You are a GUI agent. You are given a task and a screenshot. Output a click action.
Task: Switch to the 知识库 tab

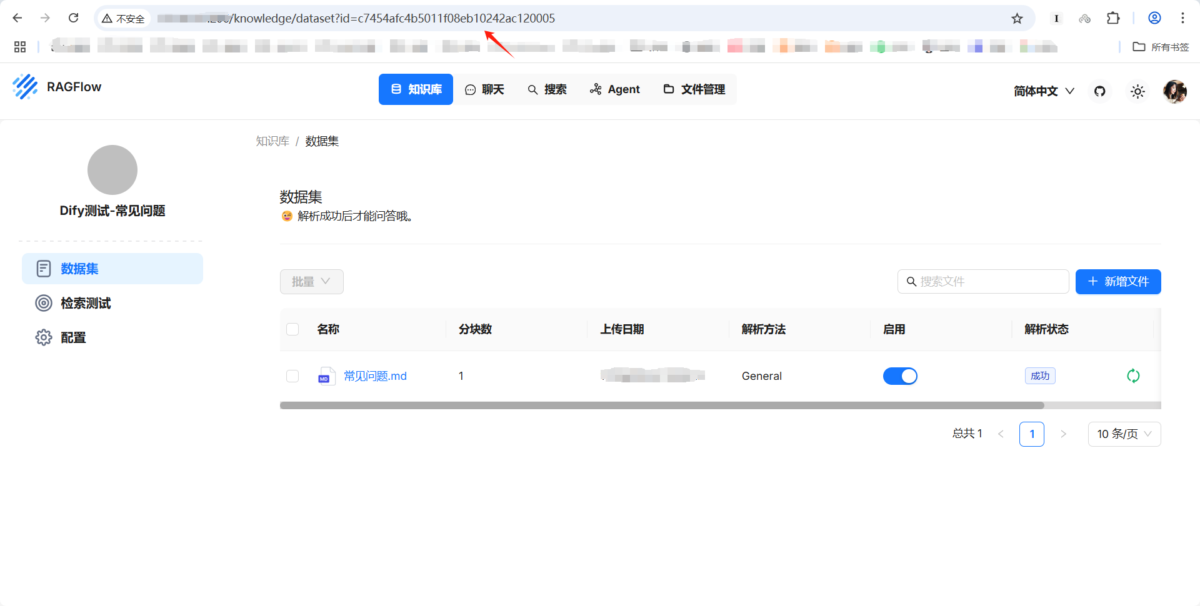point(416,89)
